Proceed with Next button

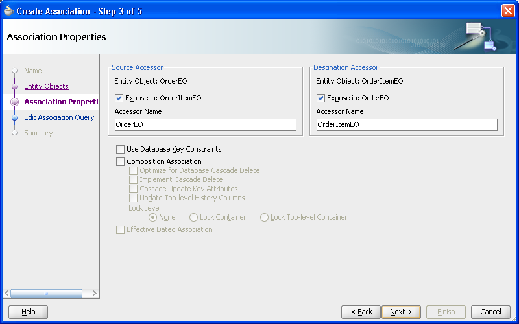tap(401, 312)
